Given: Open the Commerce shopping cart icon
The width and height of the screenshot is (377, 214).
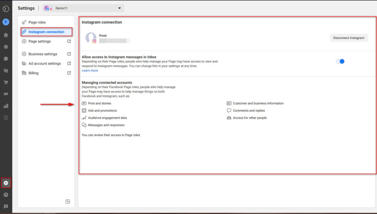Looking at the screenshot, I should coord(6,82).
